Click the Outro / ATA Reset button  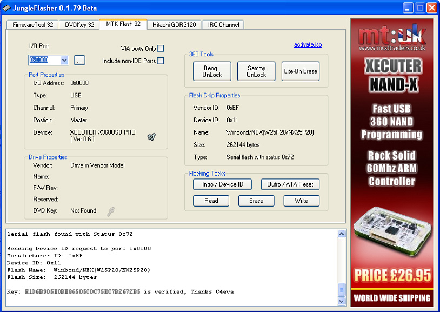click(x=290, y=184)
